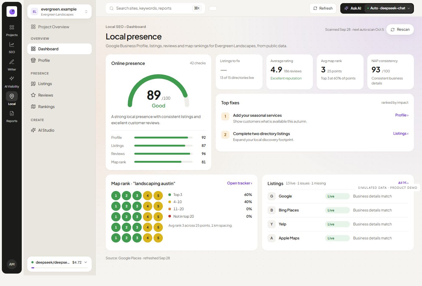Click the Rescan circular arrows icon
The image size is (422, 286).
[x=393, y=30]
